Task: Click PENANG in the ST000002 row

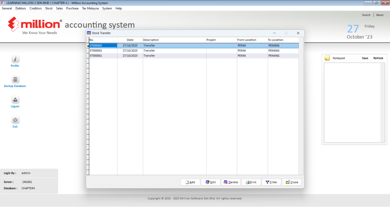Action: click(274, 50)
